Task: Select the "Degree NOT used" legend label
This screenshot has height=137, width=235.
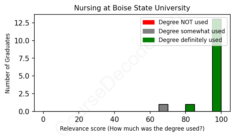Action: [183, 22]
